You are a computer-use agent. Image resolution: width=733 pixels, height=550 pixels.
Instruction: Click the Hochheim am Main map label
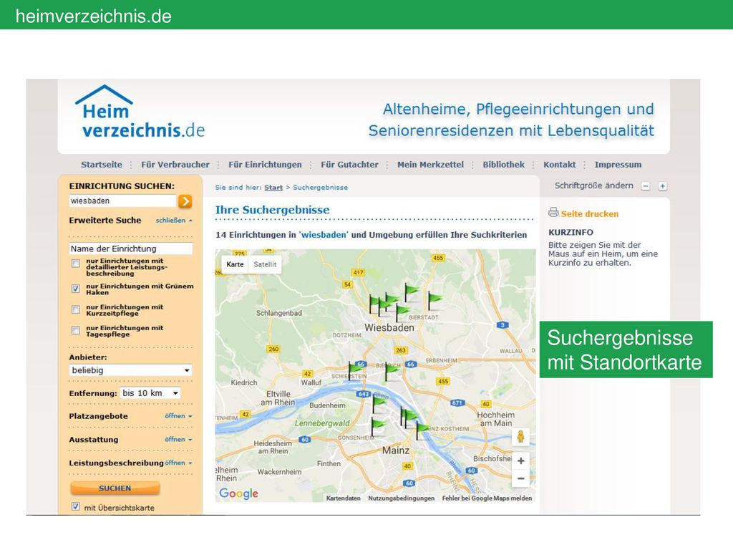[x=495, y=419]
